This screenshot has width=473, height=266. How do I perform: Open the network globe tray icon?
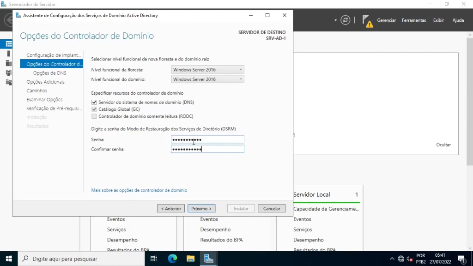400,259
